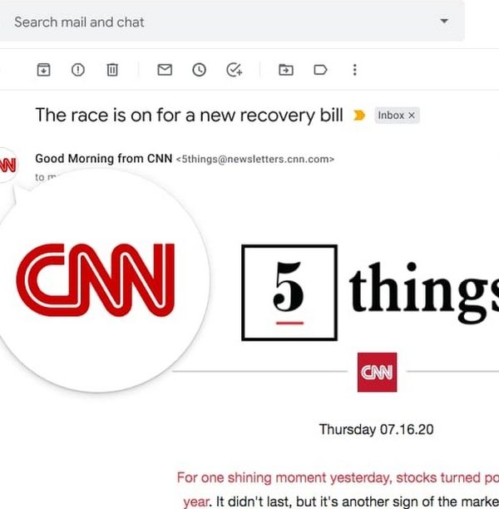499x509 pixels.
Task: Archive this email
Action: pos(43,70)
